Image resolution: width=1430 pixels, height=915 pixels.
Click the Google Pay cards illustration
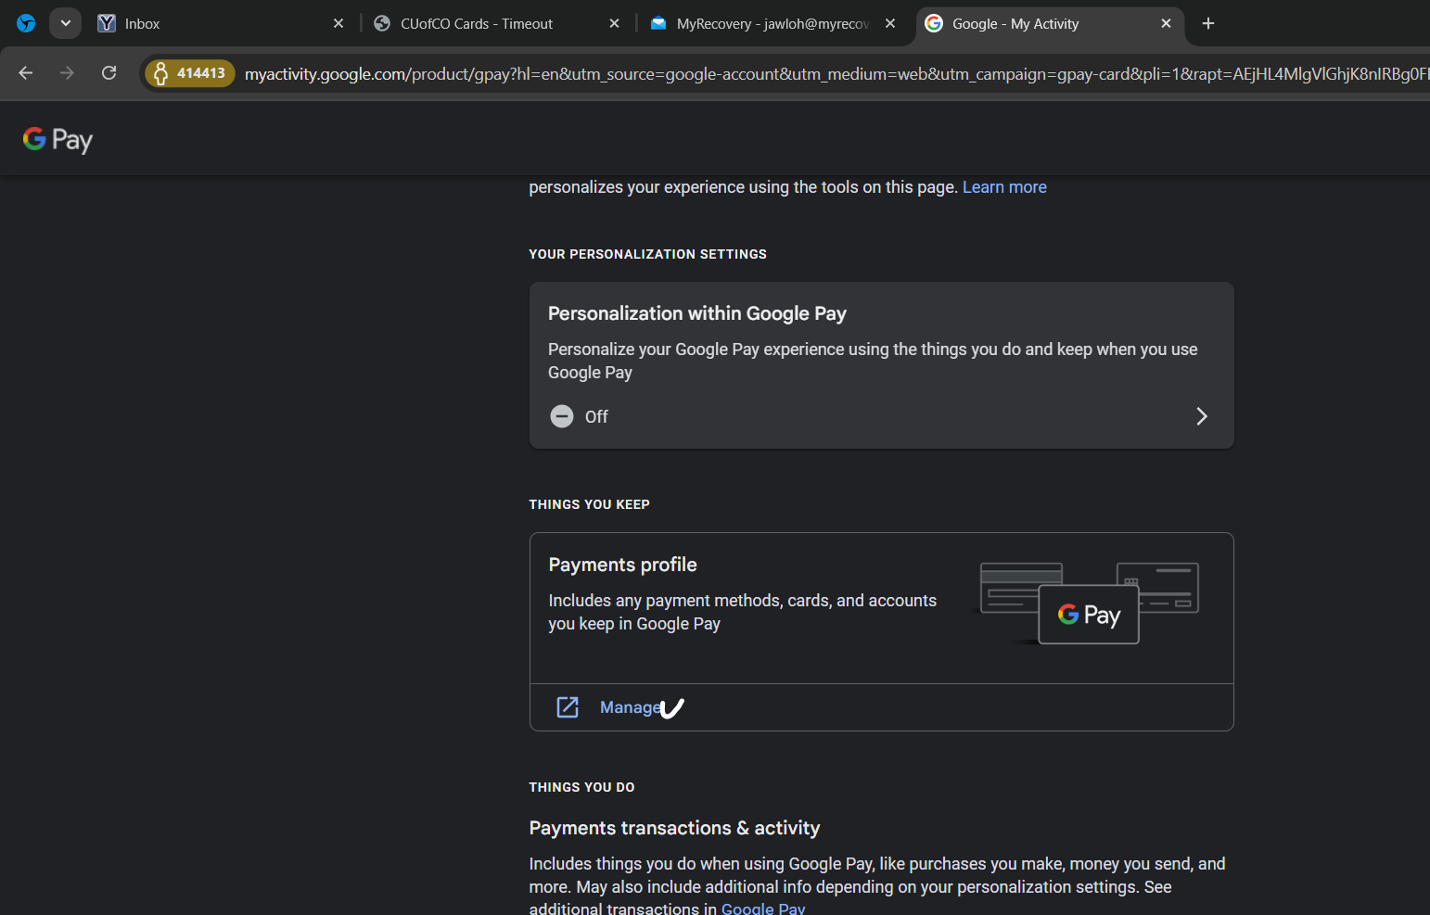[x=1089, y=604]
